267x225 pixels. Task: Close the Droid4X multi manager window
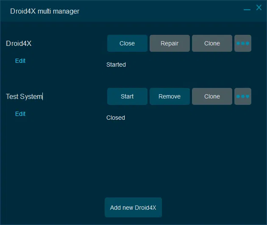pyautogui.click(x=259, y=8)
